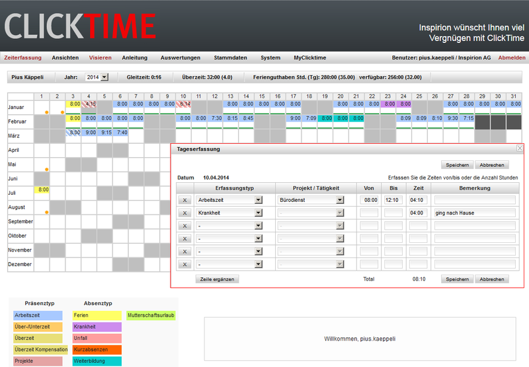Click the X button on the last entry row
The height and width of the screenshot is (367, 529).
184,264
